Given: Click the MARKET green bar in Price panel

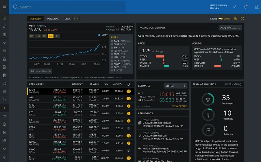Looking at the screenshot, I should (x=167, y=66).
